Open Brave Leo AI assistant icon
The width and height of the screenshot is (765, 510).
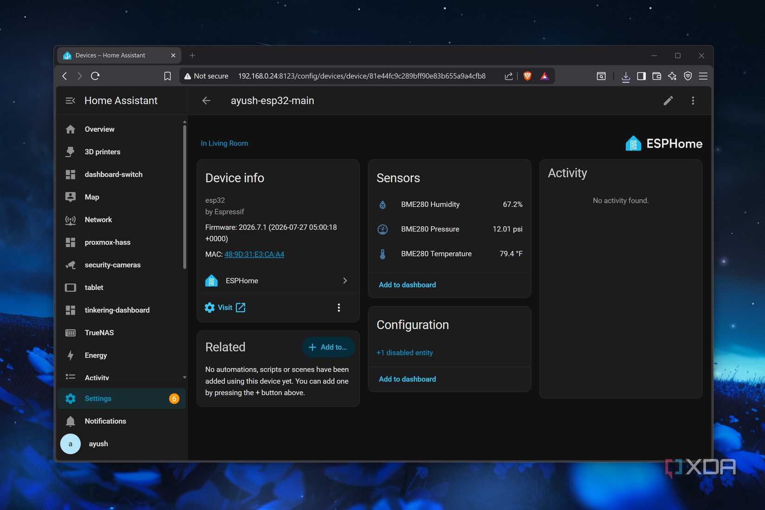(672, 76)
